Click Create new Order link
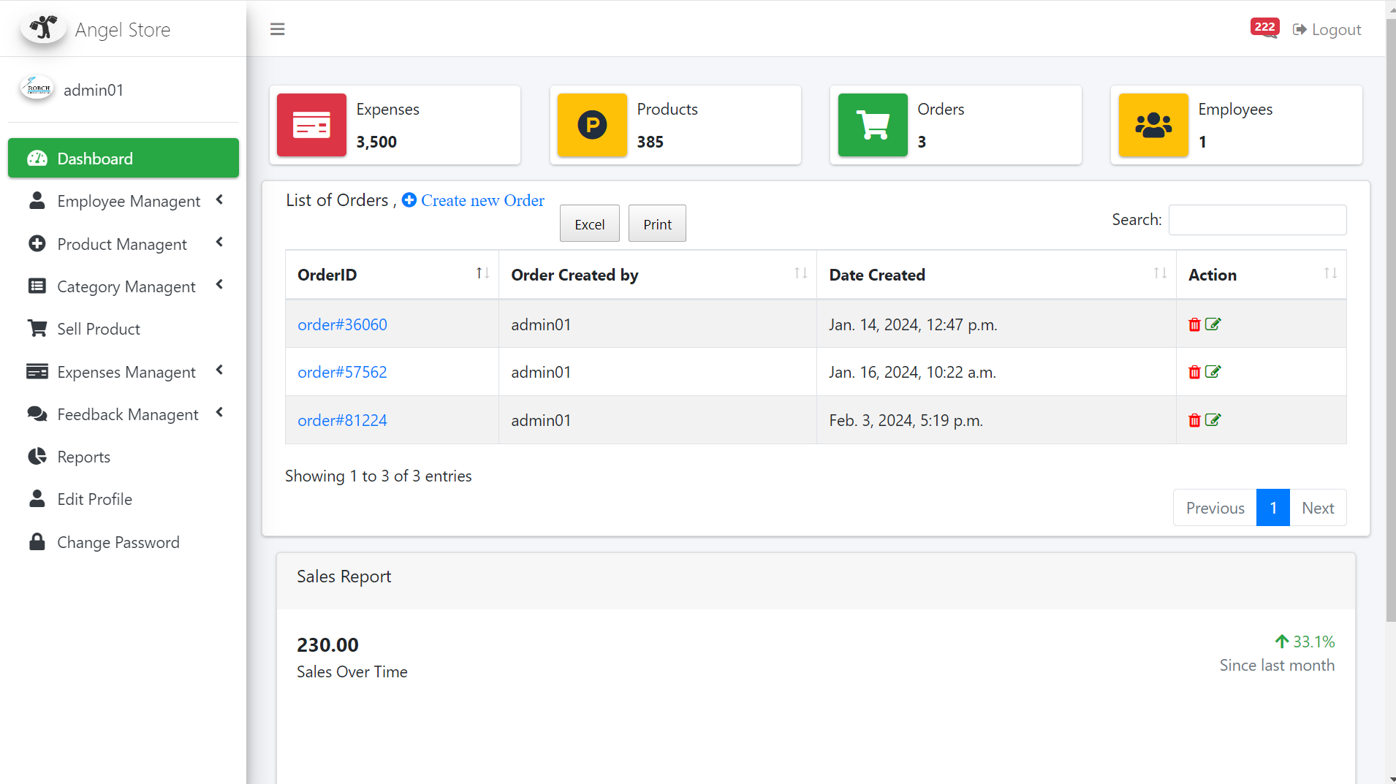1396x784 pixels. 482,200
